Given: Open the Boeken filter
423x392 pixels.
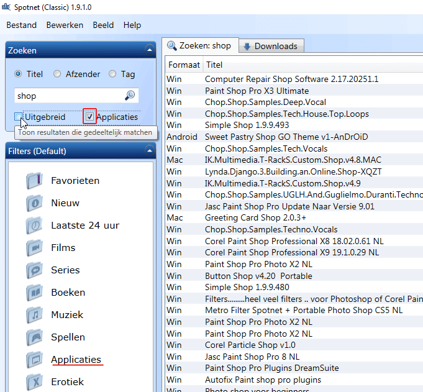Looking at the screenshot, I should pyautogui.click(x=68, y=293).
